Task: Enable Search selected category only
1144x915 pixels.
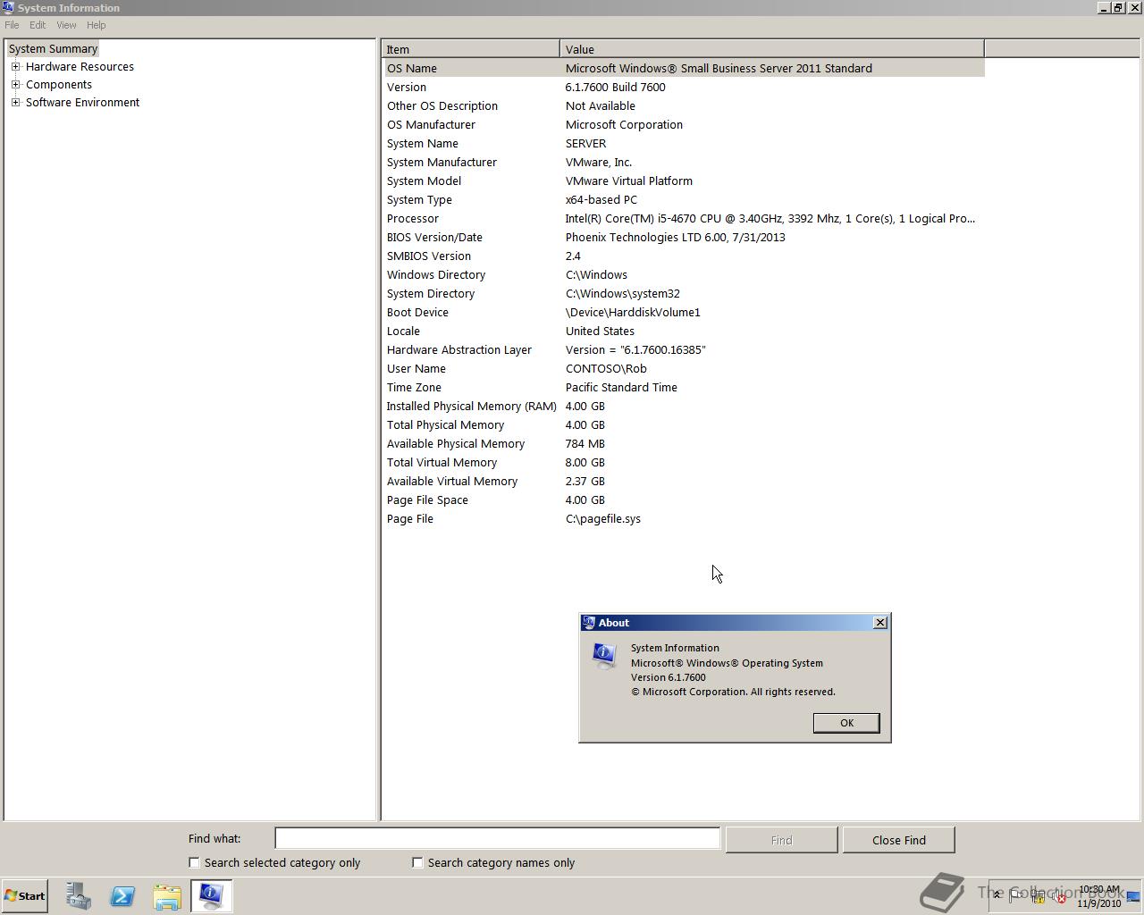Action: point(194,862)
